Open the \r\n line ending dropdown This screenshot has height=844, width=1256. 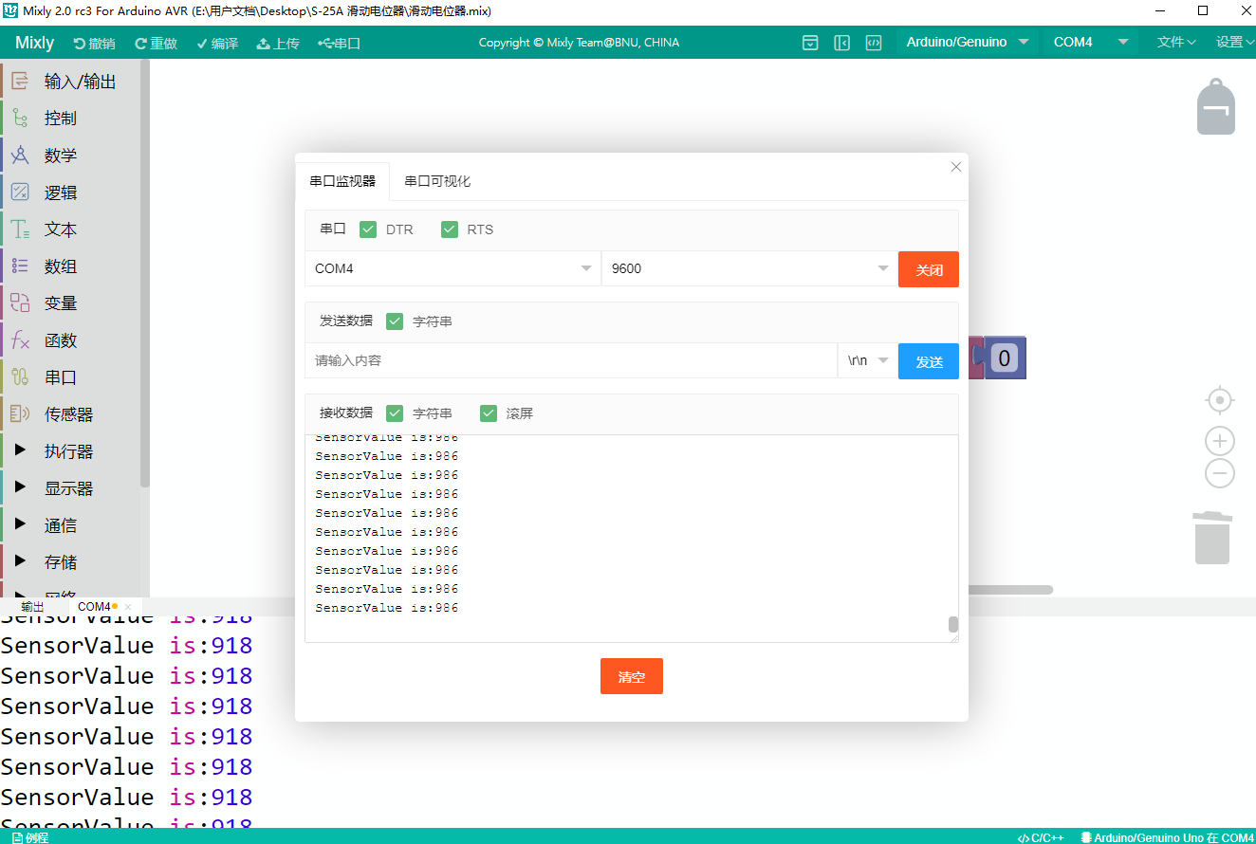click(867, 360)
